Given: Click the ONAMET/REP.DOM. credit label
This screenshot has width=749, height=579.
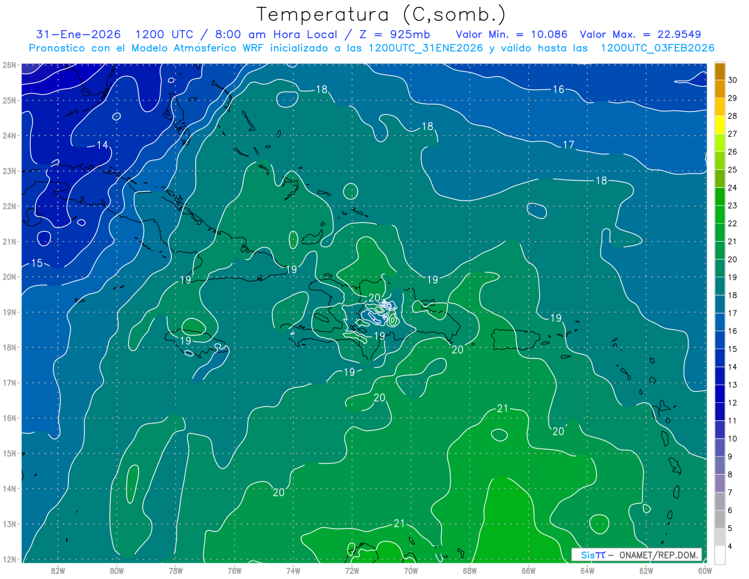Looking at the screenshot, I should coord(658,555).
